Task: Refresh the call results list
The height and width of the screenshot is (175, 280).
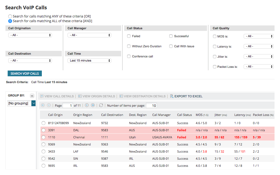Action: pyautogui.click(x=101, y=105)
